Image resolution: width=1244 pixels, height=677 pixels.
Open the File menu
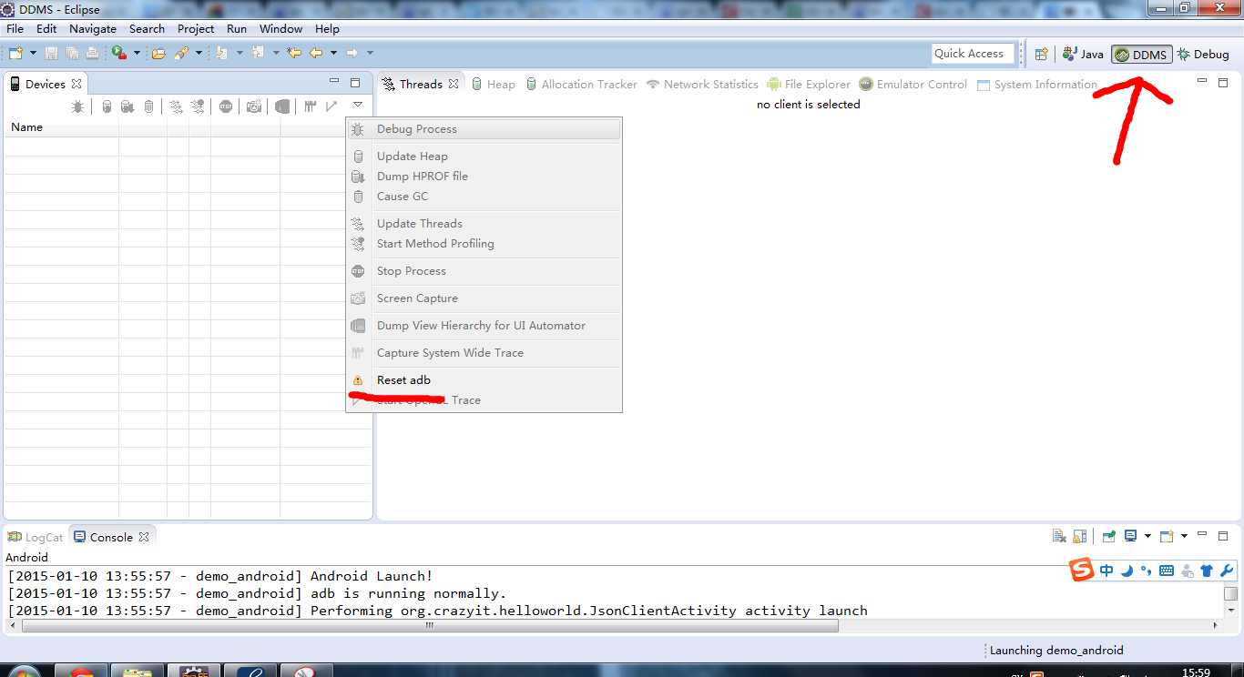pos(15,28)
